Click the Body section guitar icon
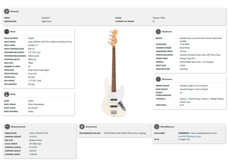This screenshot has width=228, height=167. (x=7, y=94)
